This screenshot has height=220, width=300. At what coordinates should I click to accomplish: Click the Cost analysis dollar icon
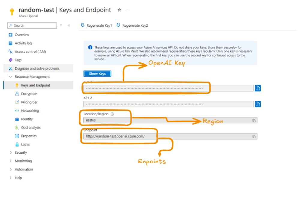(17, 127)
